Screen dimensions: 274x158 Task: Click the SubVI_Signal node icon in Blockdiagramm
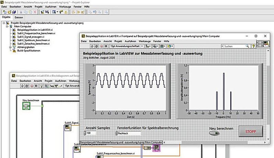click(67, 128)
